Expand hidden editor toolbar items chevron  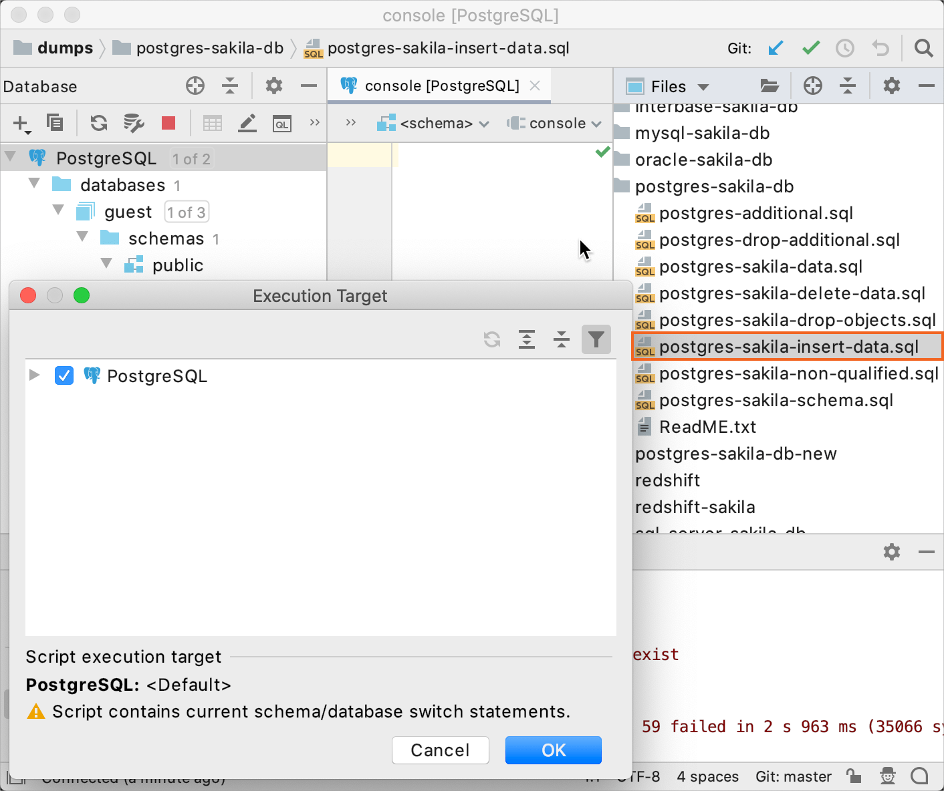point(351,122)
